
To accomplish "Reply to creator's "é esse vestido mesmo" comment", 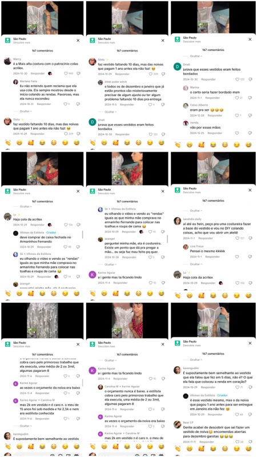I will point(208,414).
